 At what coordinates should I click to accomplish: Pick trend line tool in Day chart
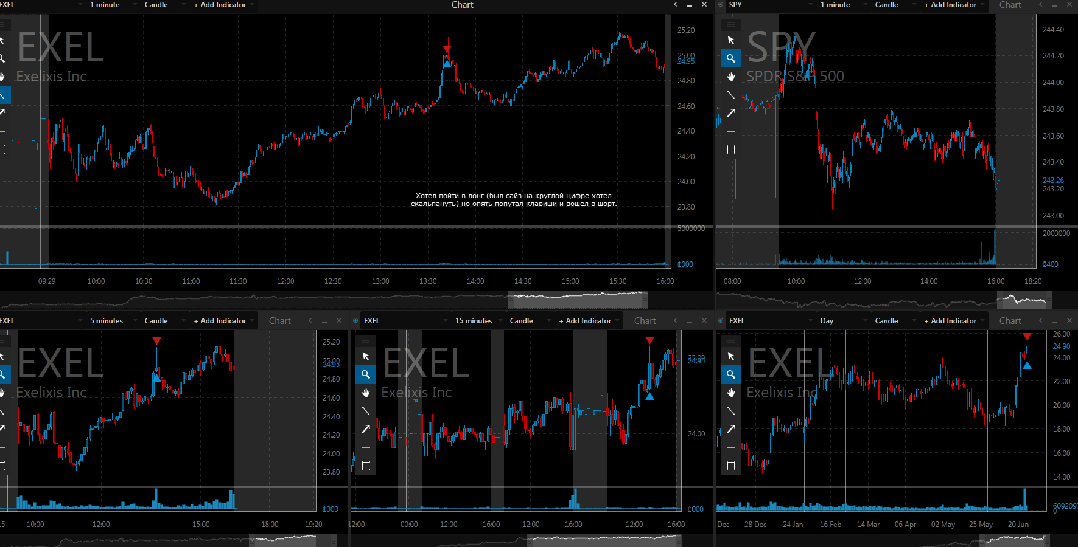click(731, 411)
